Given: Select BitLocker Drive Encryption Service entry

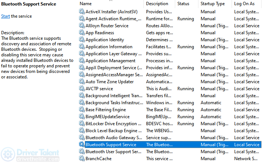Looking at the screenshot, I should pyautogui.click(x=170, y=124).
